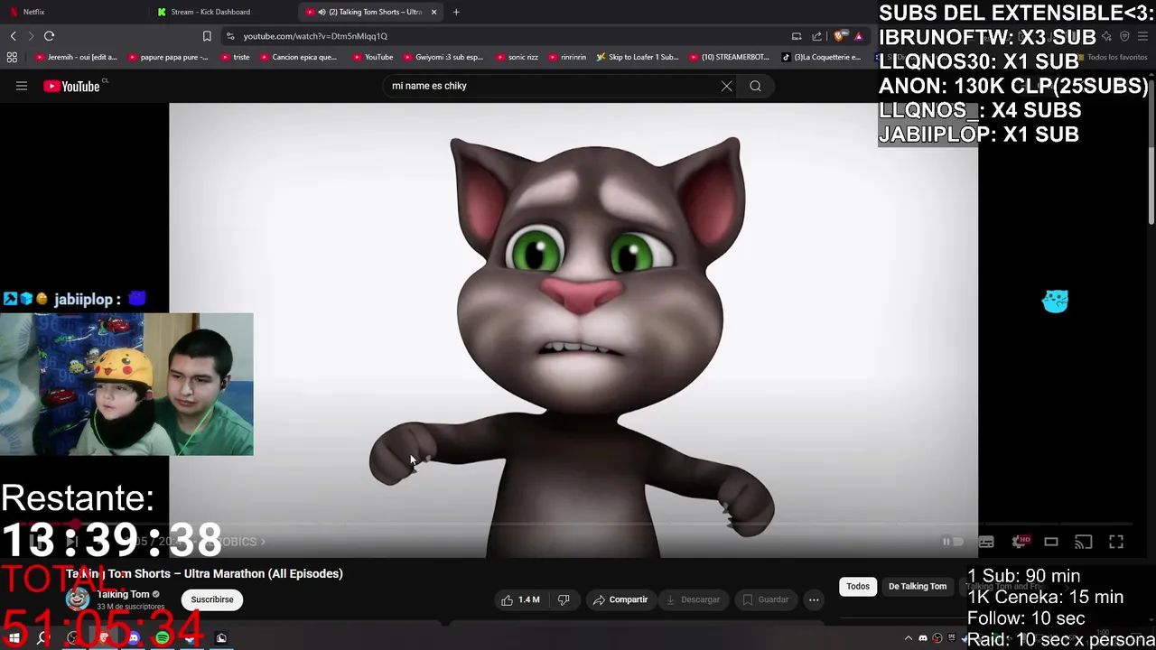Open a new browser tab
1156x650 pixels.
(x=456, y=12)
